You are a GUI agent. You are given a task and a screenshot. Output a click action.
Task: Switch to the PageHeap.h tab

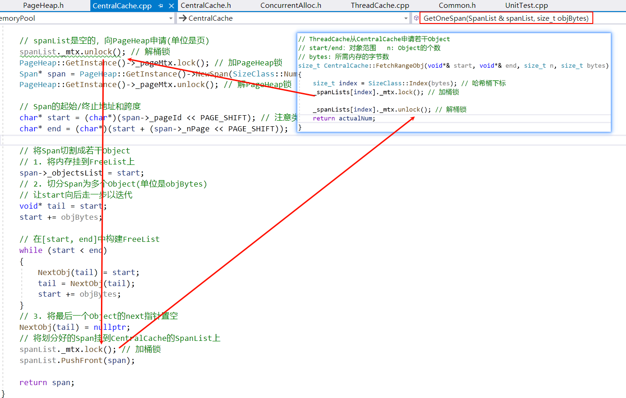tap(43, 6)
